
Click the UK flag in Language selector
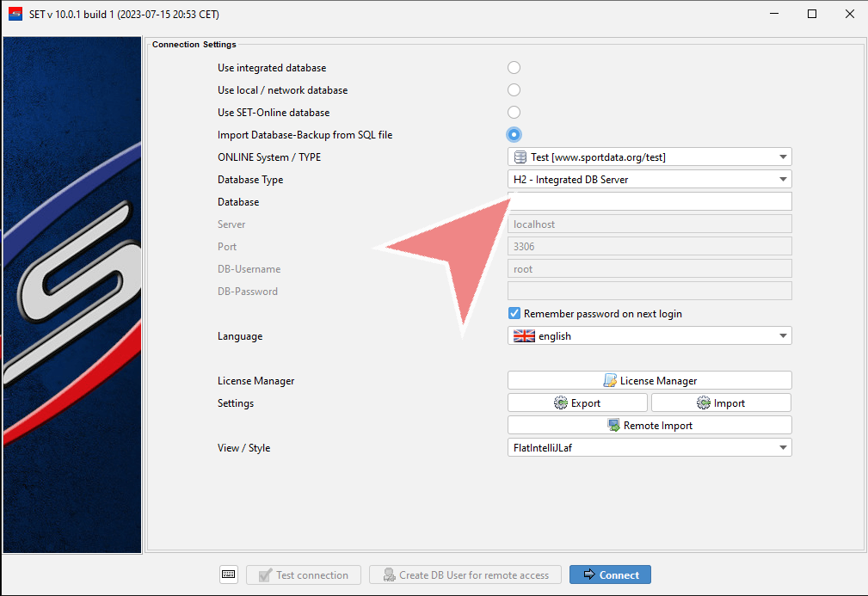[x=524, y=336]
